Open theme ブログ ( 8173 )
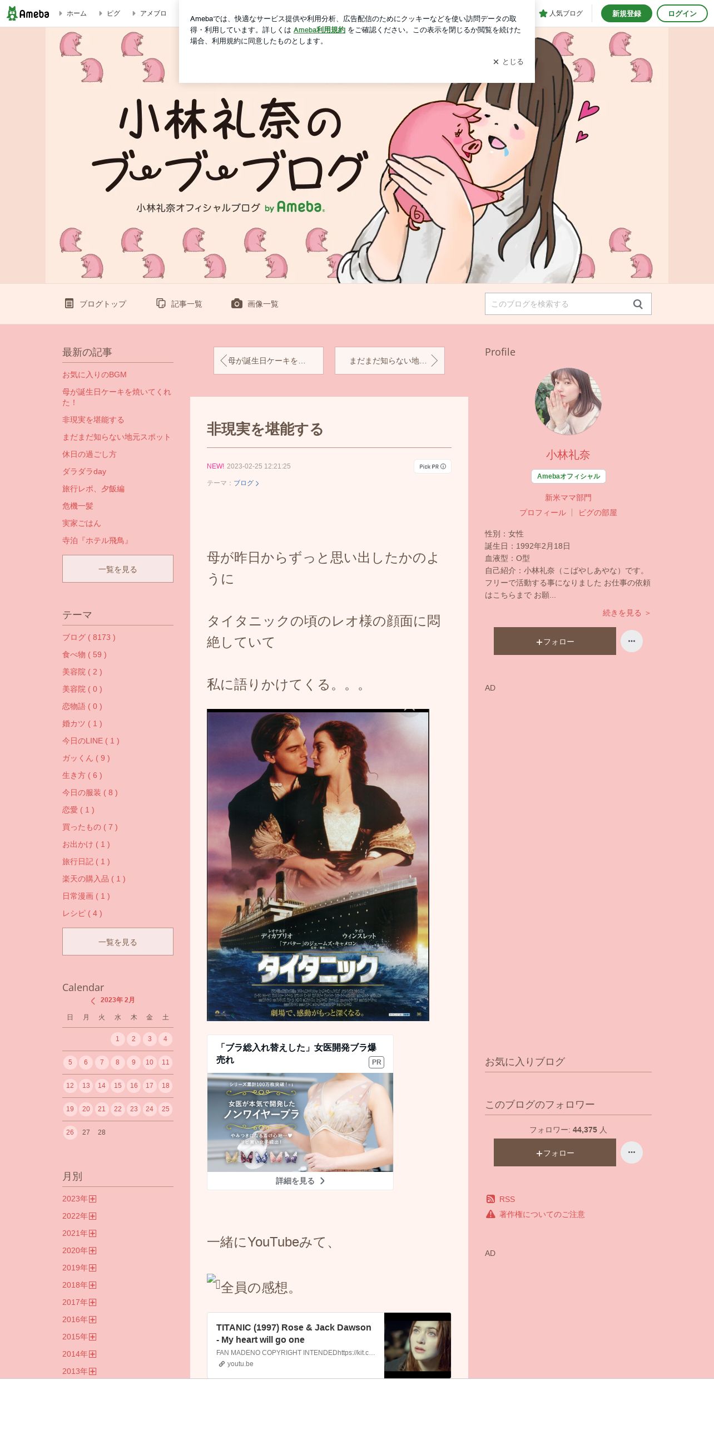The image size is (714, 1429). pyautogui.click(x=89, y=637)
